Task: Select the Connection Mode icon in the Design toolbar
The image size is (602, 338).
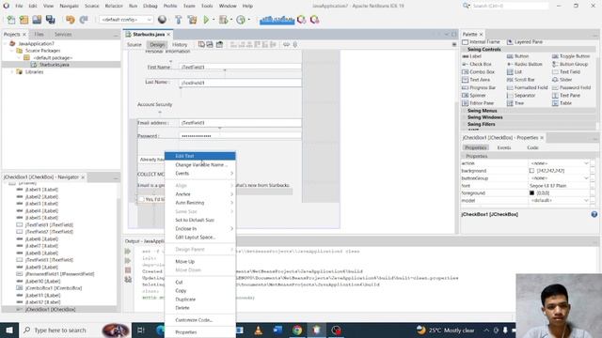Action: [x=210, y=44]
